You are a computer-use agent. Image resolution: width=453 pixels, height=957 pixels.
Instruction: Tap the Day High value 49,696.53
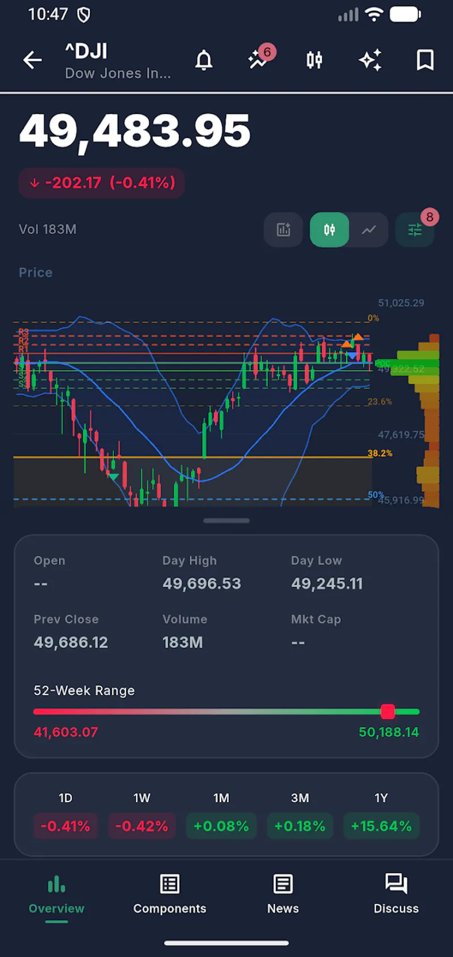pyautogui.click(x=202, y=584)
